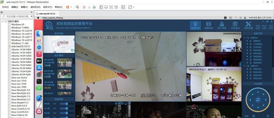
Task: Open Qt Creator (QC) in the dock
Action: pyautogui.click(x=39, y=88)
